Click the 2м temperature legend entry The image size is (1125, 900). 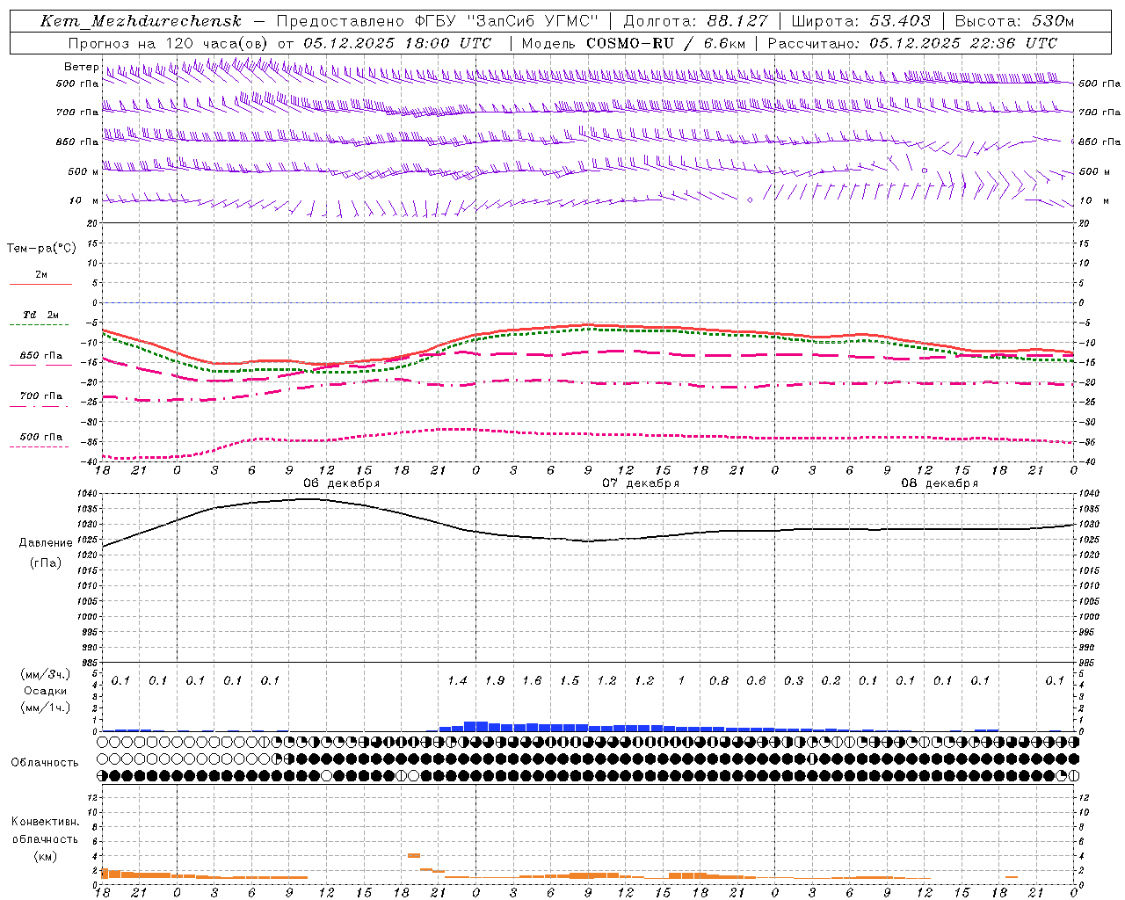(41, 275)
